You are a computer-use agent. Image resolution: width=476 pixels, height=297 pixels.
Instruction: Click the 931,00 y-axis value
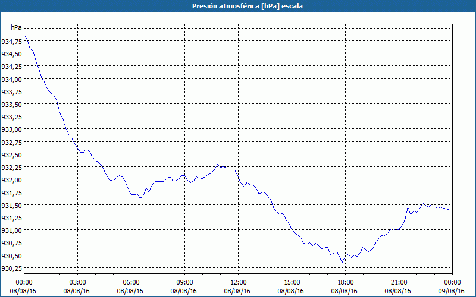(x=12, y=230)
